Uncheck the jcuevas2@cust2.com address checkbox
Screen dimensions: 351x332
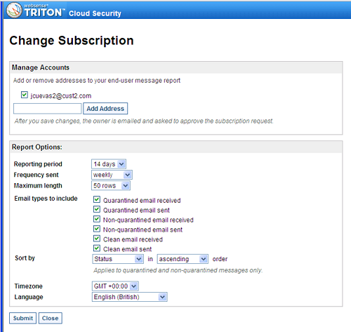point(25,95)
